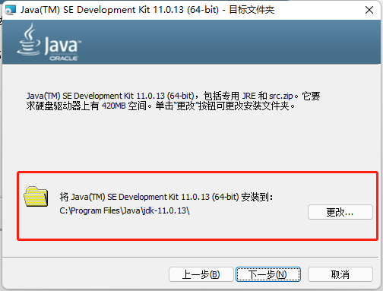383x291 pixels.
Task: Click the Java Oracle logo in banner
Action: tap(49, 42)
